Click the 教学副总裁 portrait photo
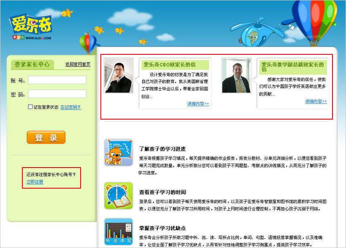 pos(236,75)
